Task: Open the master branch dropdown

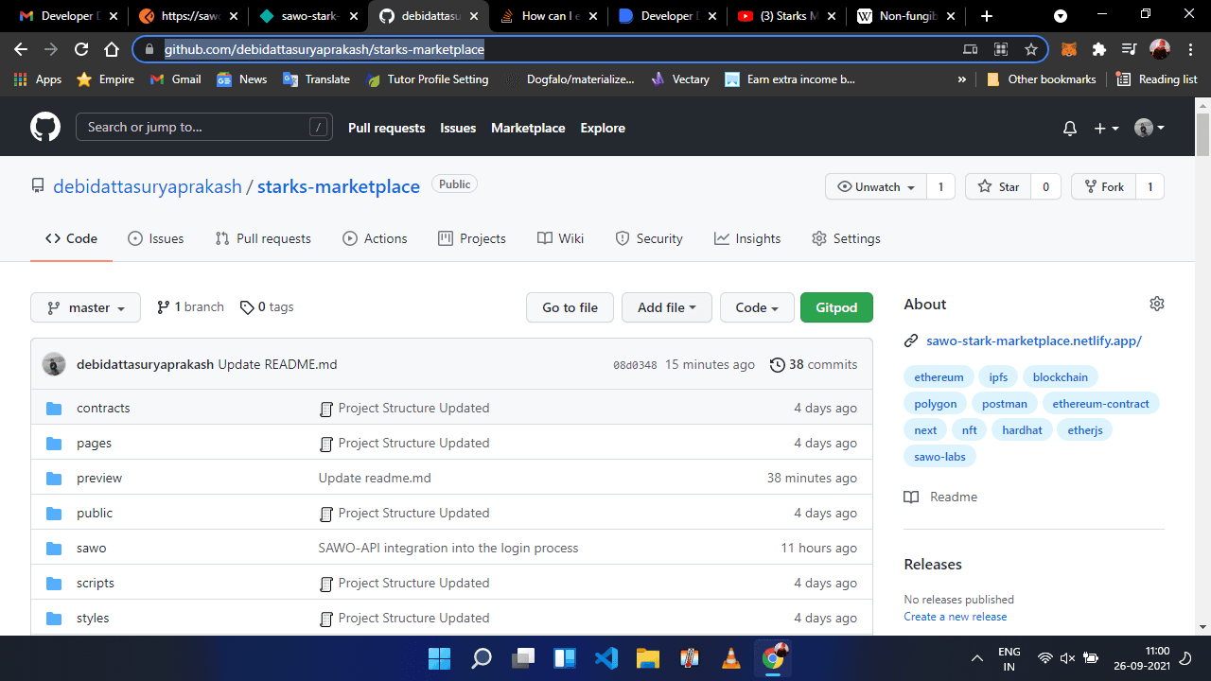Action: (x=85, y=307)
